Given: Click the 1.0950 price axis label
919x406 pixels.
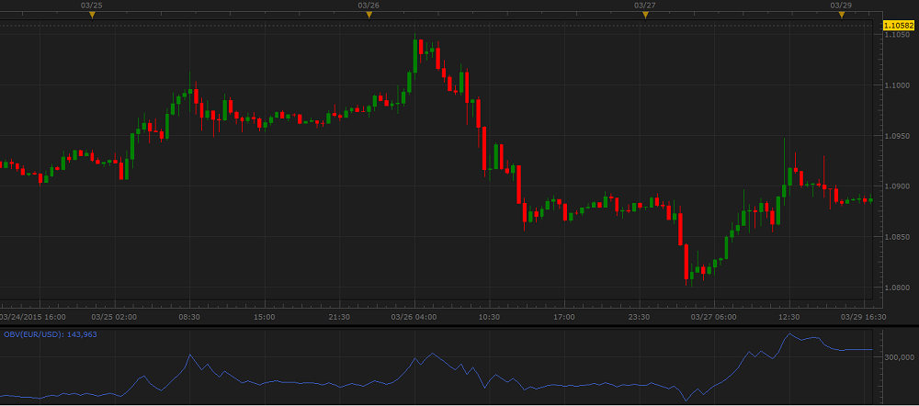Looking at the screenshot, I should click(898, 136).
